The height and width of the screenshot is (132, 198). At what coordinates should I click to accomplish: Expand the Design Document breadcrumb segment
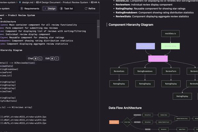67,2
